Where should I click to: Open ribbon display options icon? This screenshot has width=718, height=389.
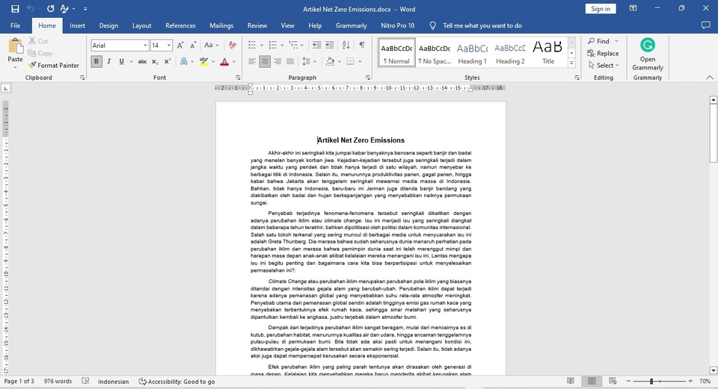point(633,8)
